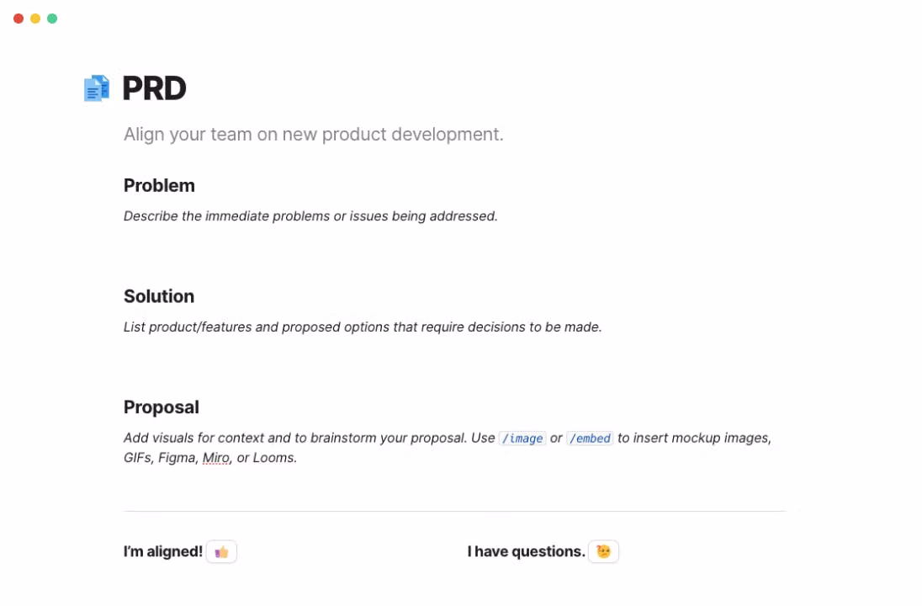922x606 pixels.
Task: Click the "List product/features" placeholder line
Action: [363, 327]
